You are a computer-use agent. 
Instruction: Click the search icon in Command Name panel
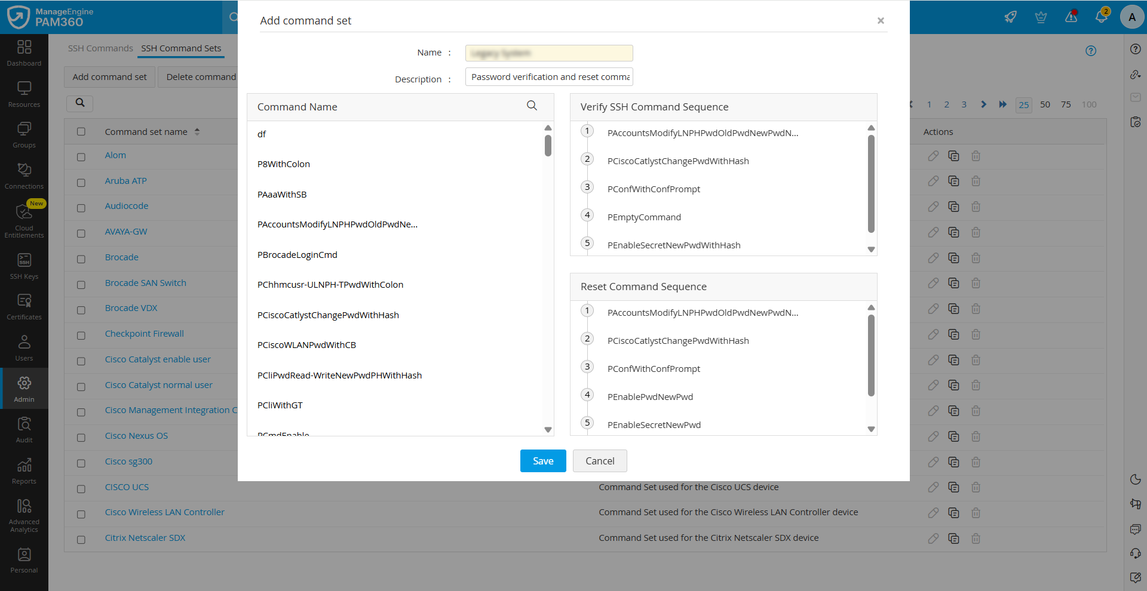(532, 106)
